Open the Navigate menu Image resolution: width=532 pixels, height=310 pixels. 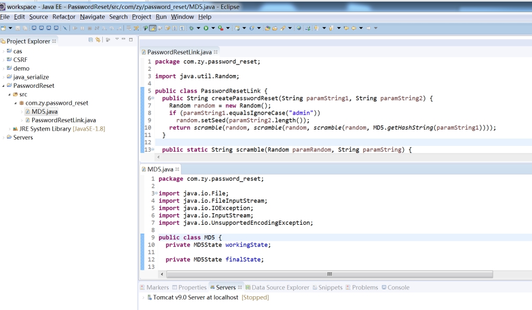[x=92, y=16]
